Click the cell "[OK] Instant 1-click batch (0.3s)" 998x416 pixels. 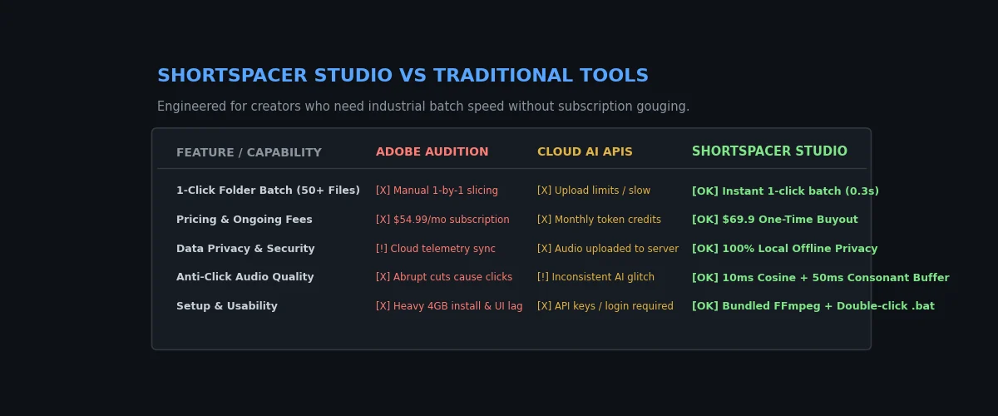[785, 191]
